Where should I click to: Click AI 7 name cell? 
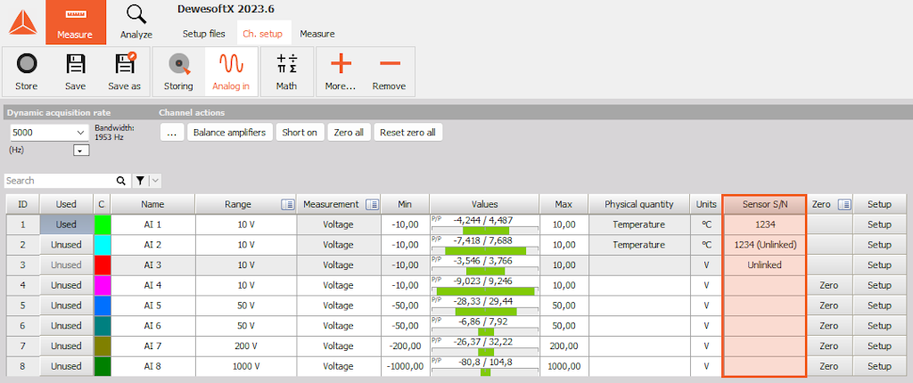[x=152, y=346]
